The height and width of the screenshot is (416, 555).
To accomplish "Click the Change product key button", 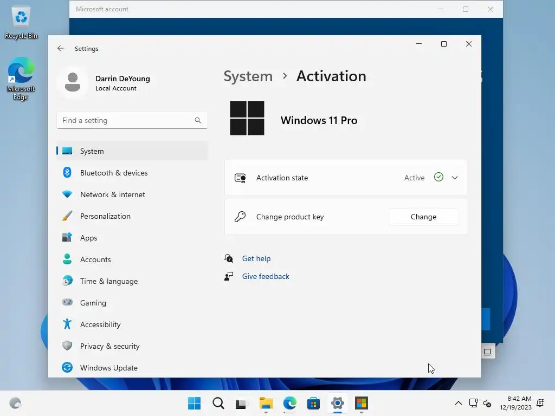I will 423,217.
